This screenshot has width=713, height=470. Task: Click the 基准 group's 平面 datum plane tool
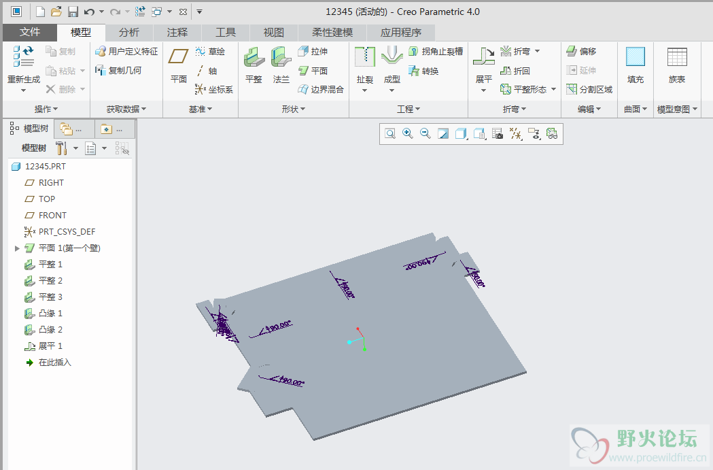coord(178,65)
